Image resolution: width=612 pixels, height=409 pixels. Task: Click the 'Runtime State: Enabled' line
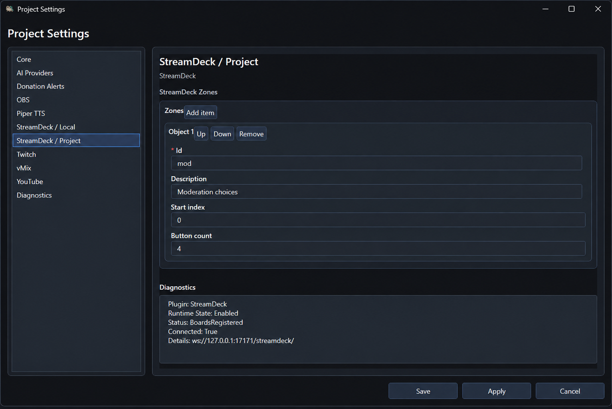(x=203, y=313)
